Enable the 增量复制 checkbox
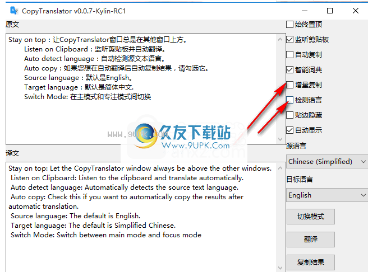Image resolution: width=368 pixels, height=272 pixels. click(x=290, y=85)
